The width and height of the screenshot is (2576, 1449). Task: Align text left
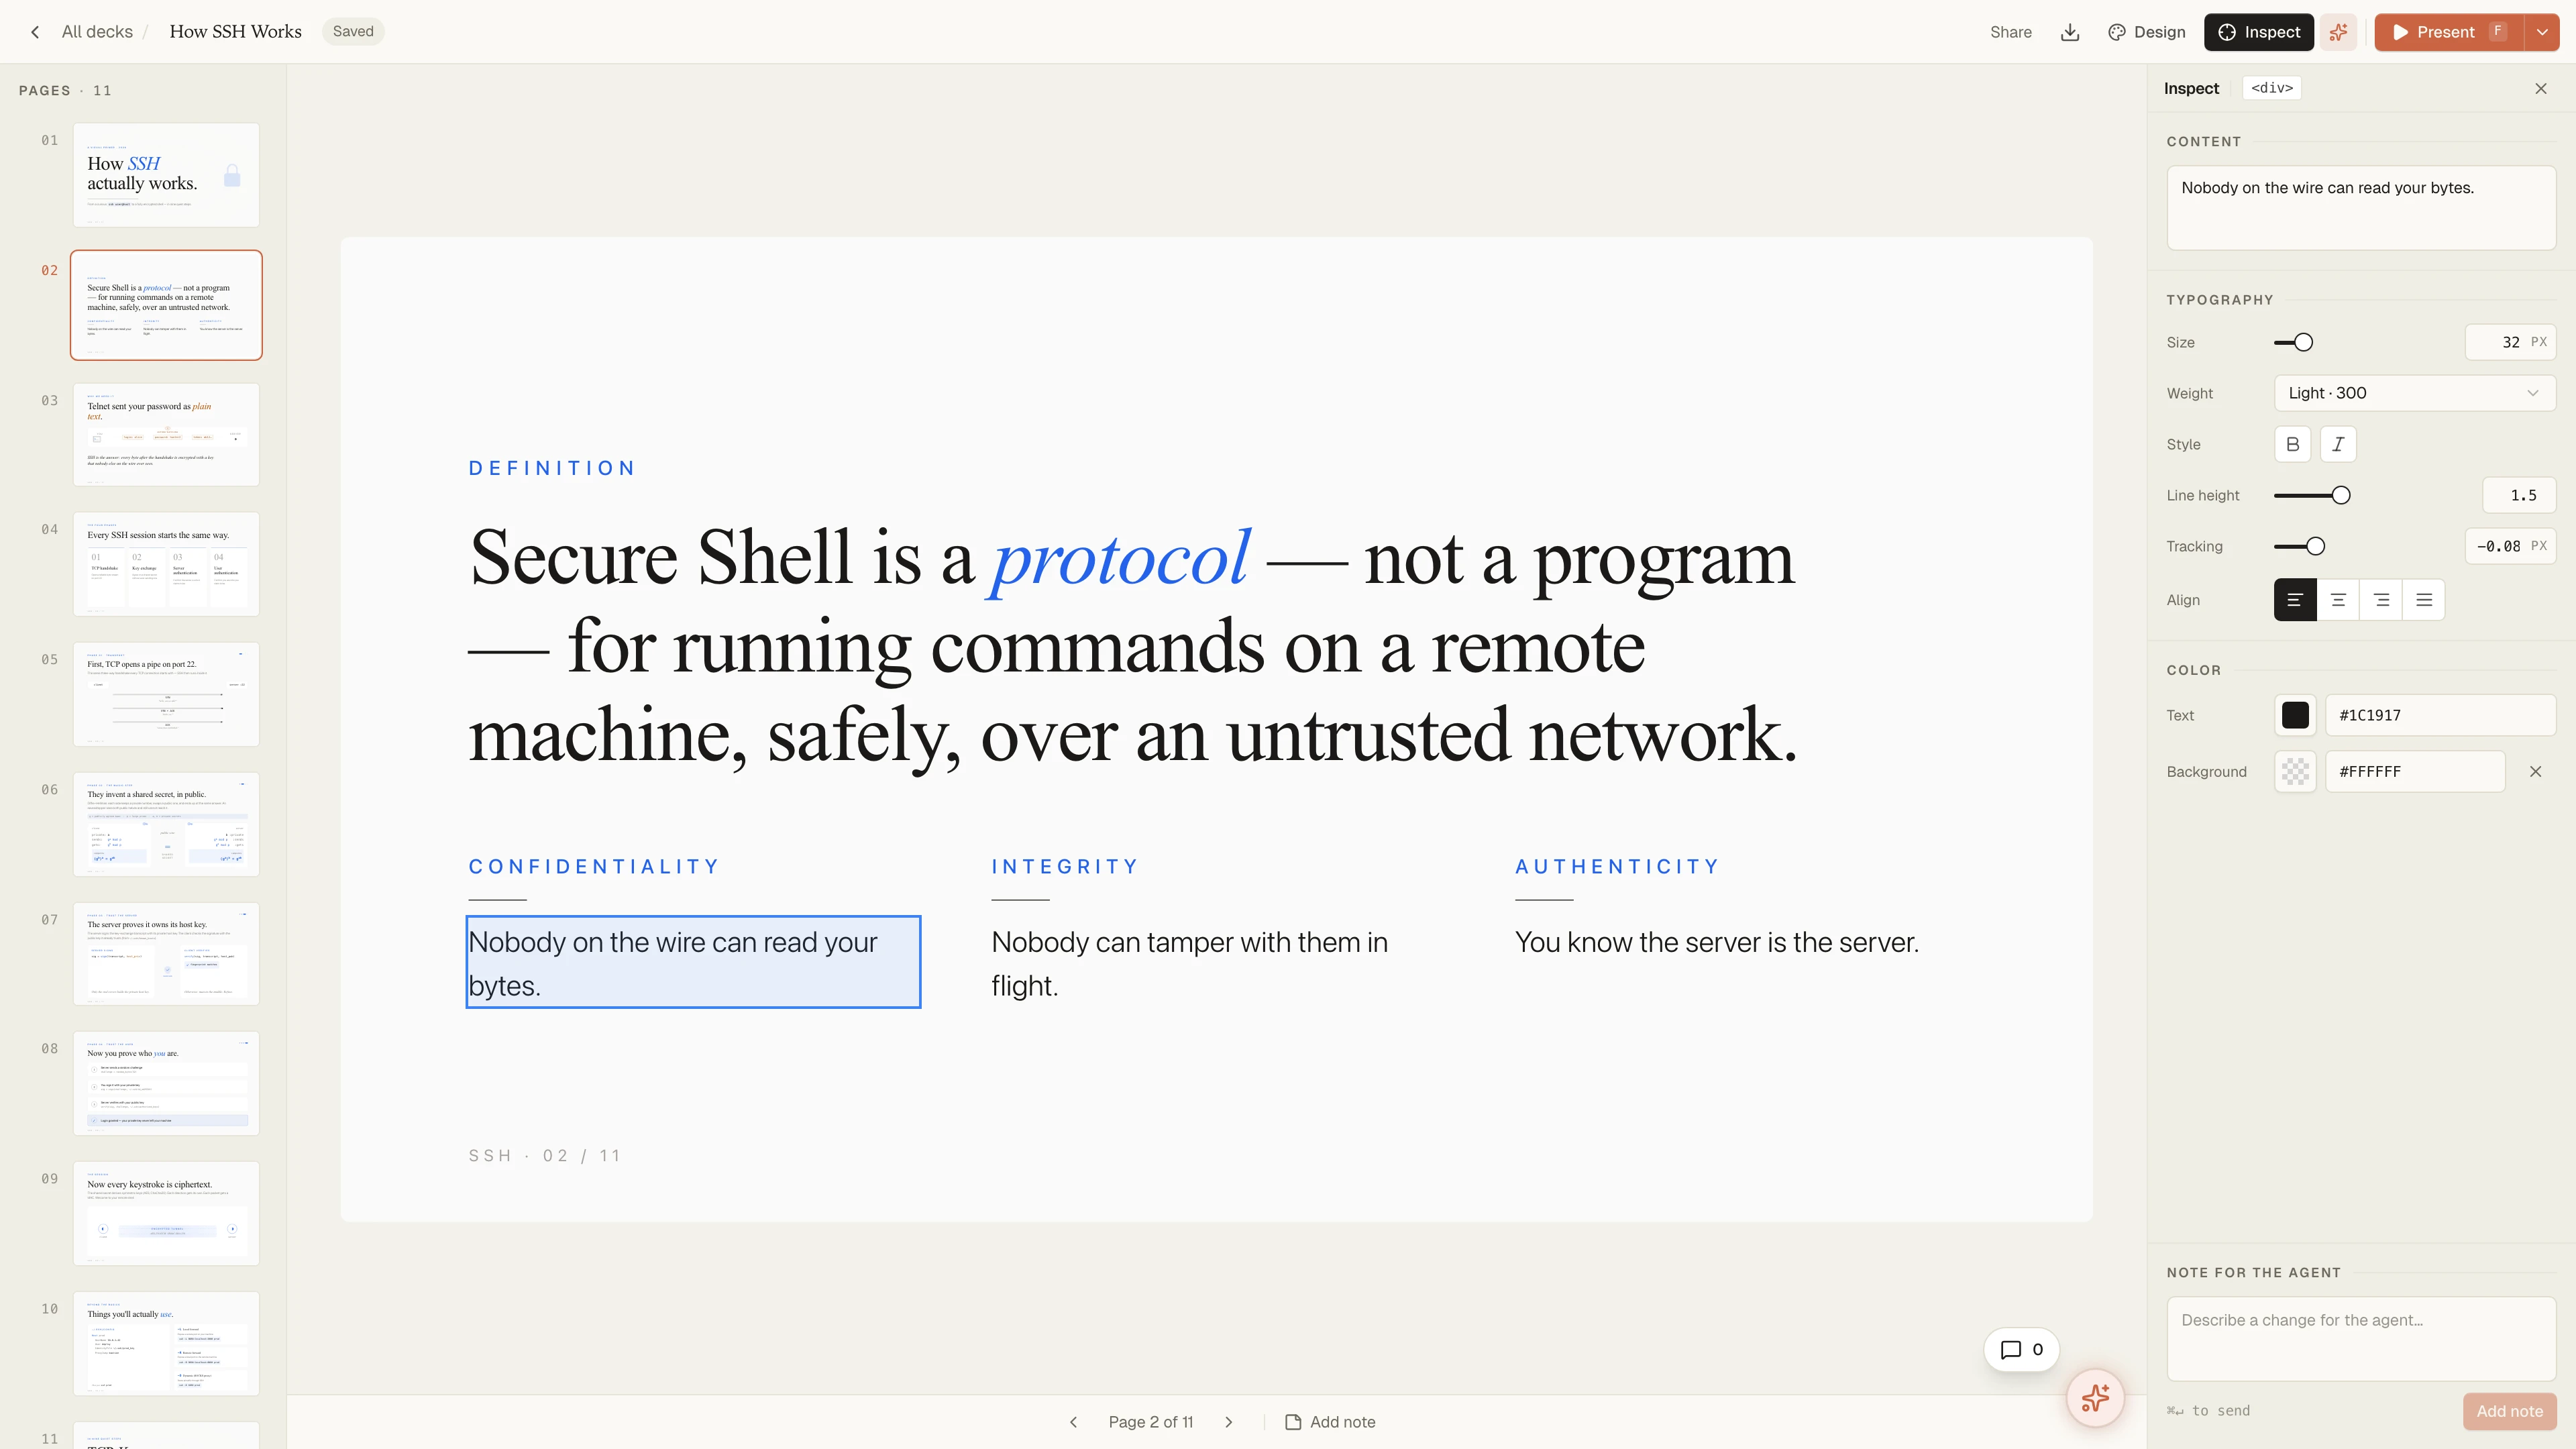tap(2295, 600)
